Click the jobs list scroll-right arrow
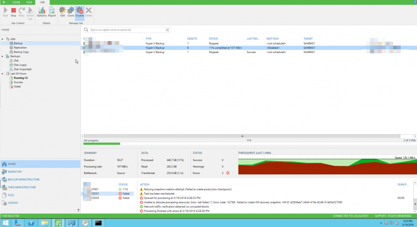 [x=415, y=136]
